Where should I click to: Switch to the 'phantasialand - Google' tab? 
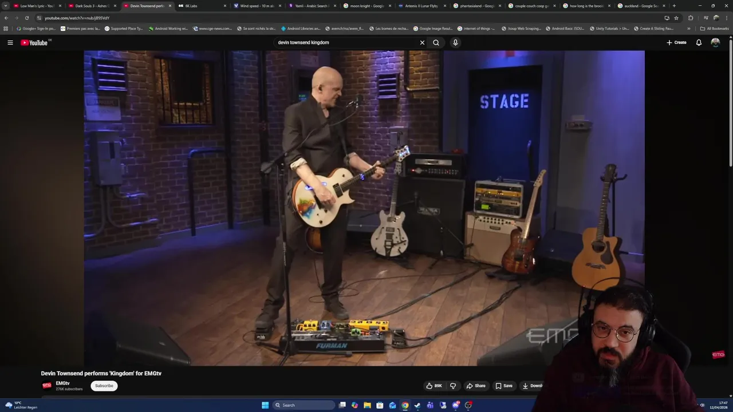(x=476, y=6)
